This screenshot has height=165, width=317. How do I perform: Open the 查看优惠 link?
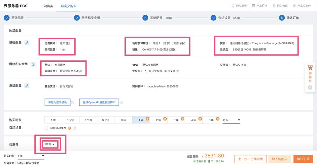199,161
